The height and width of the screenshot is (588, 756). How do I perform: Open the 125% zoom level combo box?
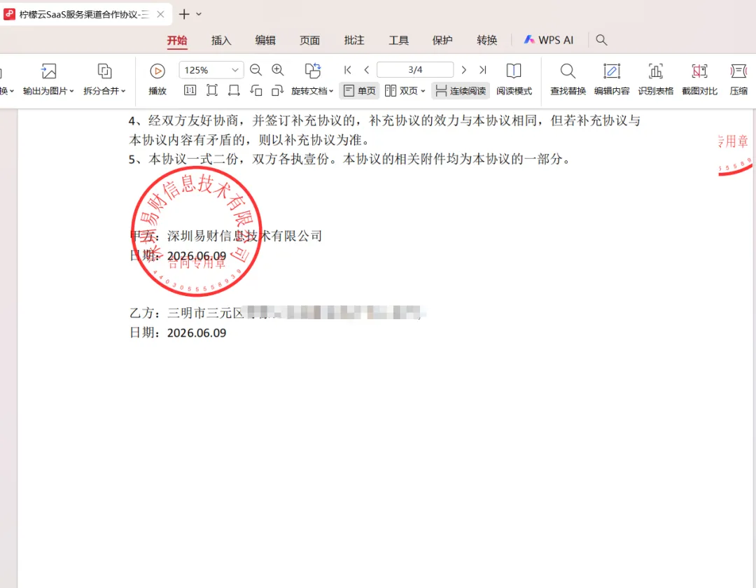point(211,70)
